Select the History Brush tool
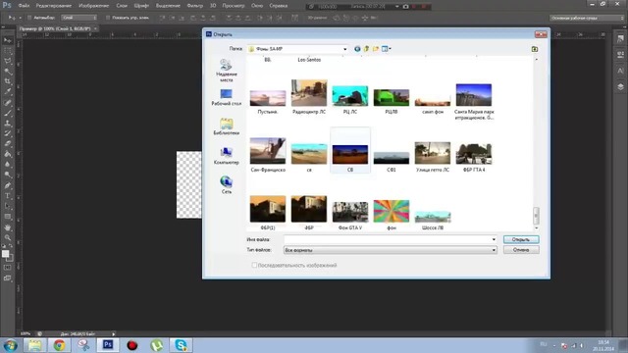 coord(8,133)
